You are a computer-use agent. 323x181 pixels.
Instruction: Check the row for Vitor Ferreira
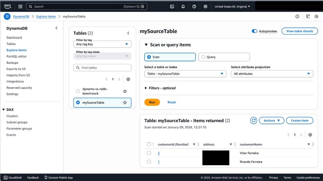click(x=149, y=153)
